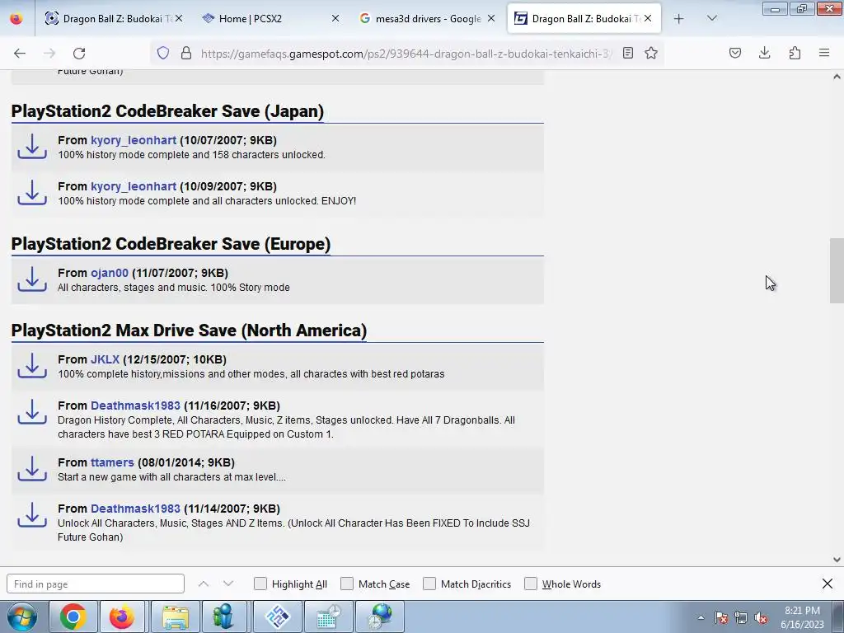The image size is (844, 633).
Task: Go back to previous page
Action: click(x=20, y=53)
